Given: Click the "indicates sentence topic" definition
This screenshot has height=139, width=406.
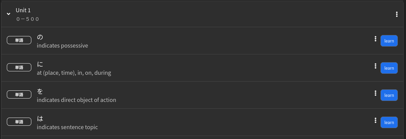Looking at the screenshot, I should click(67, 127).
